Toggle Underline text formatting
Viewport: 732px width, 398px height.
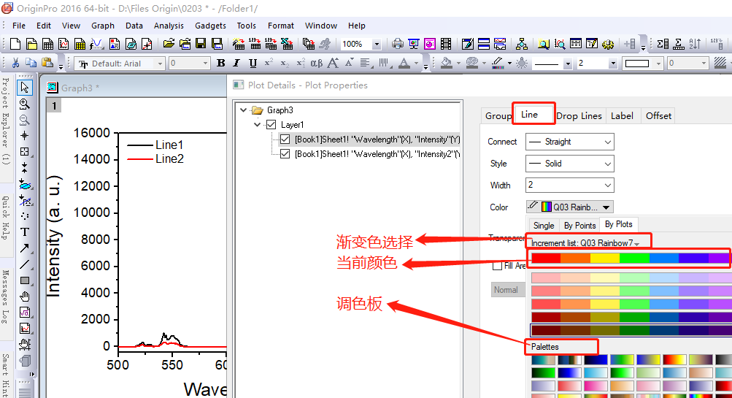[253, 63]
